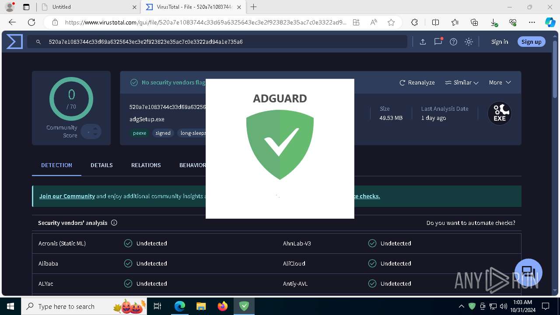Toggle the split screen icon
The image size is (560, 315).
point(435,22)
